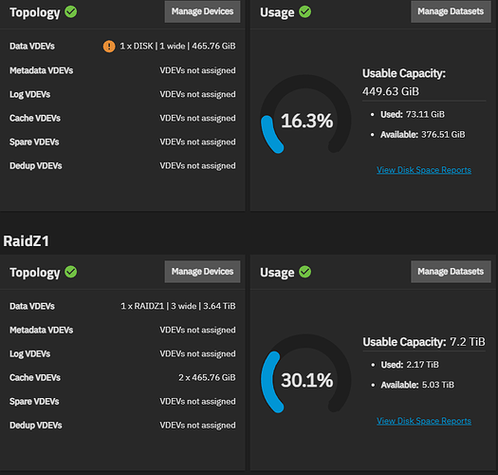
Task: Open Manage Datasets for the RaidZ1 pool
Action: [451, 272]
